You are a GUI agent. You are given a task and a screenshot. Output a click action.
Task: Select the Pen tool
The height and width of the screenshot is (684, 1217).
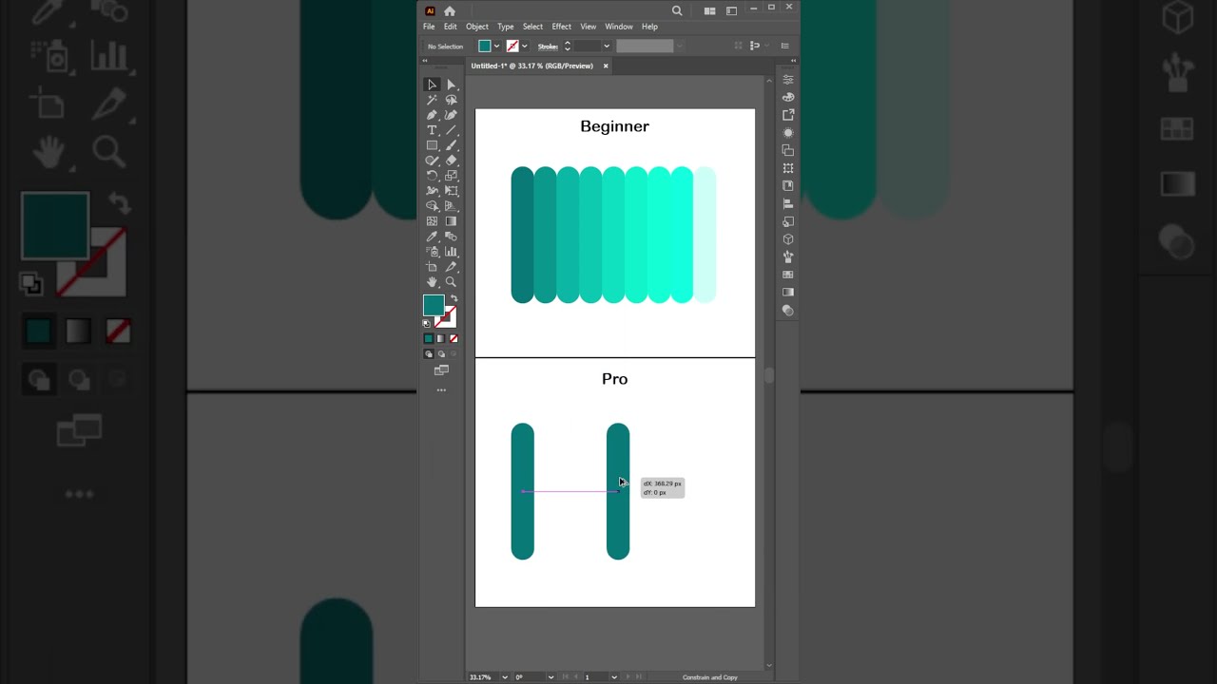coord(432,115)
